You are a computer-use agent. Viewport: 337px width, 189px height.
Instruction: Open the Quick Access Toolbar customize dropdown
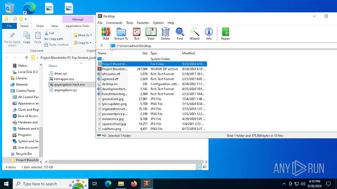pyautogui.click(x=26, y=19)
